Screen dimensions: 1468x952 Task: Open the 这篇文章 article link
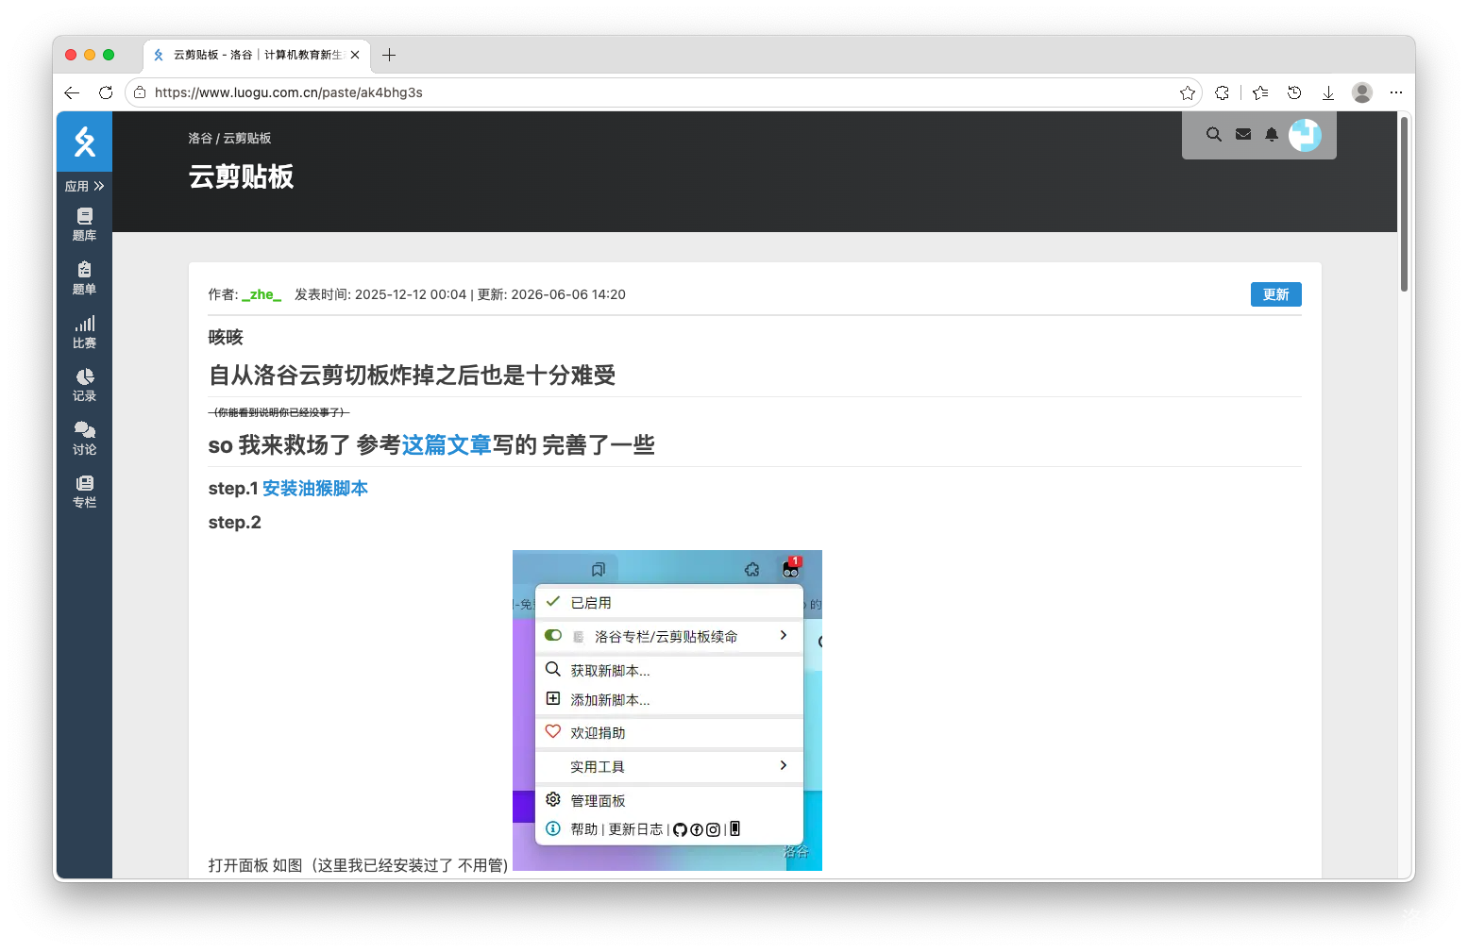(447, 444)
